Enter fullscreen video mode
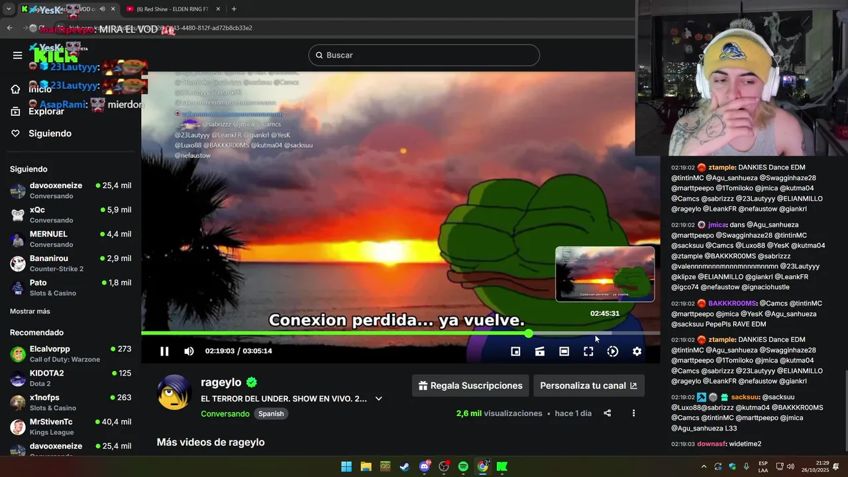Image resolution: width=848 pixels, height=477 pixels. coord(588,351)
